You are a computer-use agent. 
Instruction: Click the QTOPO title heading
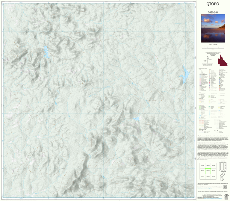(x=213, y=4)
